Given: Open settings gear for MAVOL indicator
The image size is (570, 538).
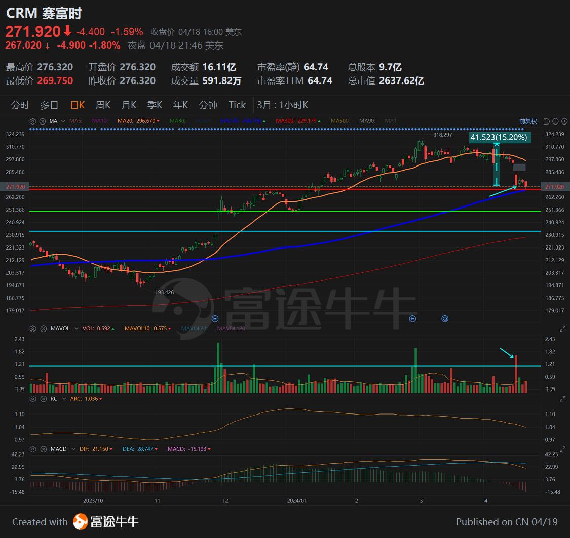Looking at the screenshot, I should (x=33, y=328).
